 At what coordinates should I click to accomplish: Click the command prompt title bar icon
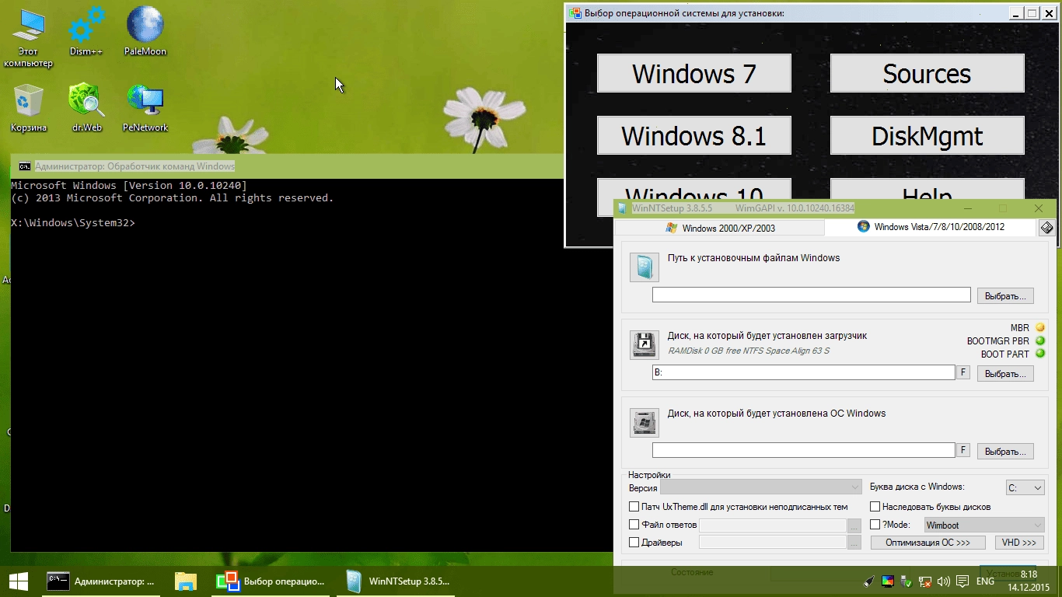pos(25,166)
